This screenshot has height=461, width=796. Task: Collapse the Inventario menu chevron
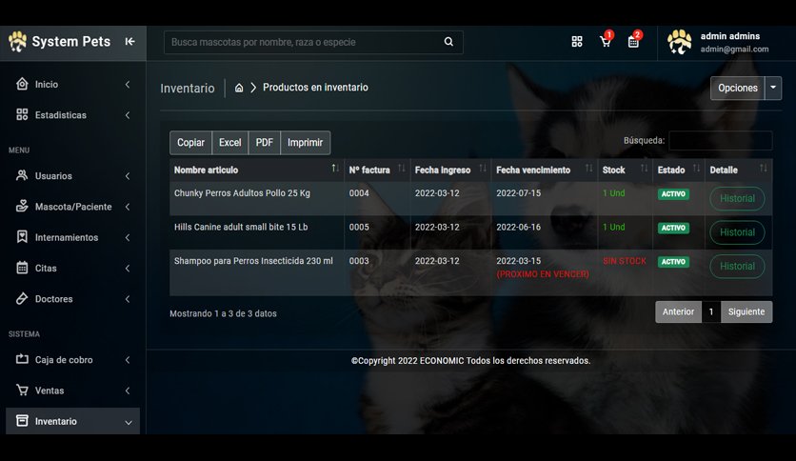click(129, 422)
